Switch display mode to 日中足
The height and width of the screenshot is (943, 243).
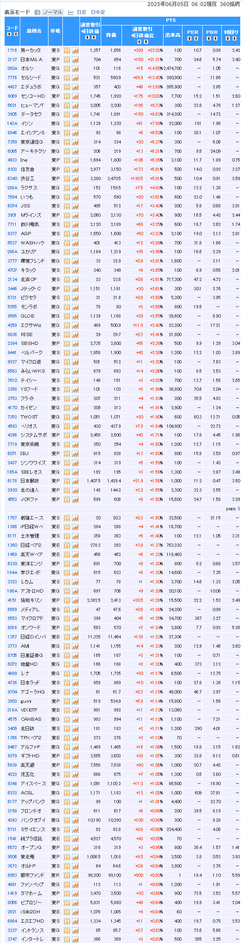[98, 12]
